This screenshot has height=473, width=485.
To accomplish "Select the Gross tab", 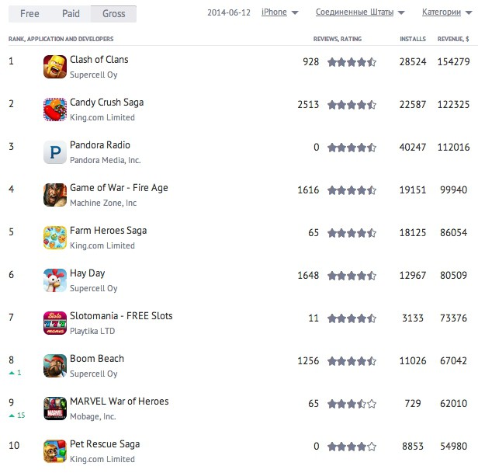I will (113, 14).
